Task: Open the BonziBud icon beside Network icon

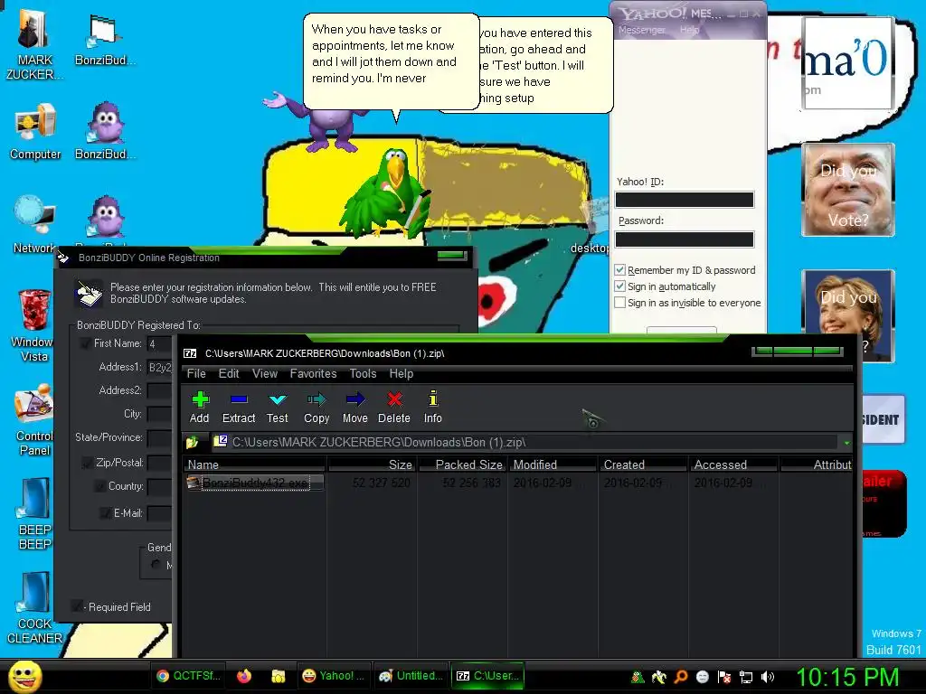Action: (x=107, y=219)
